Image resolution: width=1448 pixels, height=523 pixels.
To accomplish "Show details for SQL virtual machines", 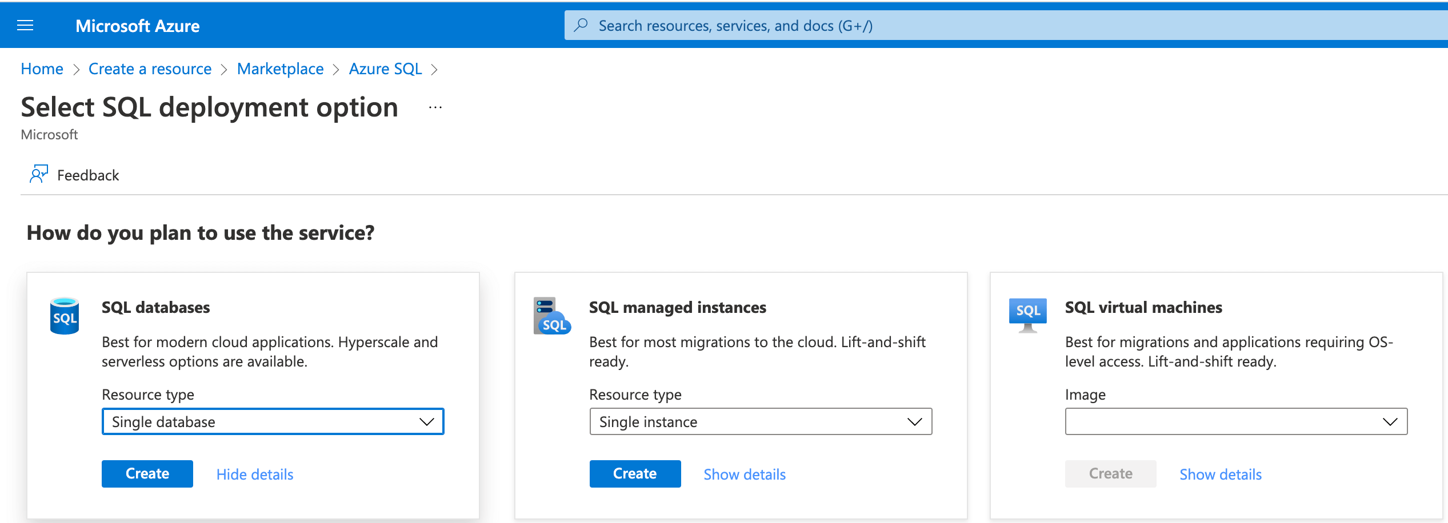I will 1220,474.
